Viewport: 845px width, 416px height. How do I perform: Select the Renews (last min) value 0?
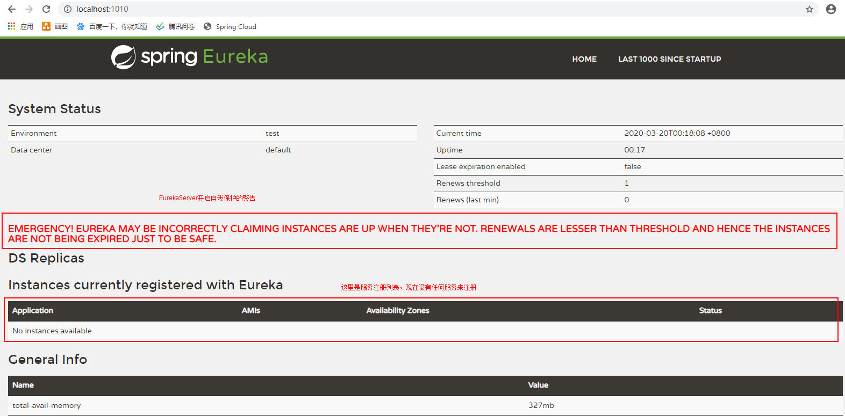tap(627, 200)
